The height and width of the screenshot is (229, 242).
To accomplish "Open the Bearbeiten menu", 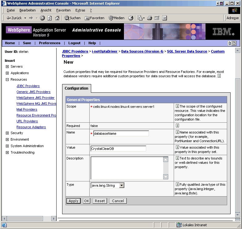I will pos(28,10).
